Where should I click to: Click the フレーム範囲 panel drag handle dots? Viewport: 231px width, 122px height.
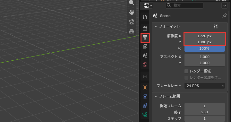click(223, 97)
